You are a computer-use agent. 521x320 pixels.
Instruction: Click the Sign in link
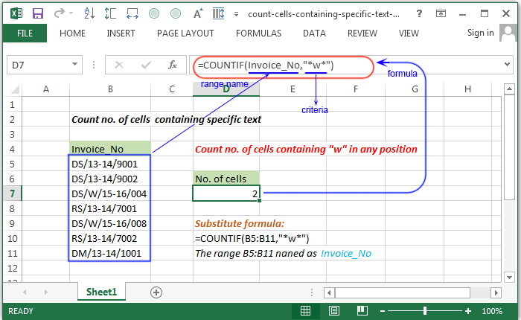tap(481, 33)
